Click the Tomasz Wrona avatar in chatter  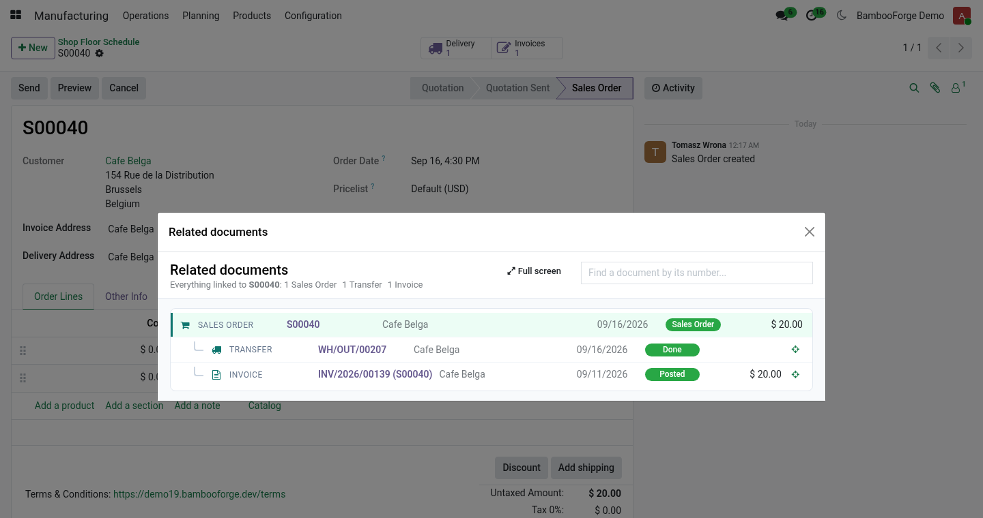655,152
